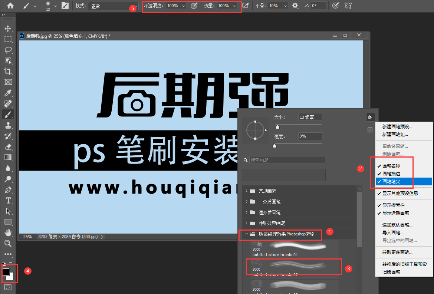Viewport: 434px width, 294px height.
Task: Click the create new brush plus button
Action: (370, 130)
